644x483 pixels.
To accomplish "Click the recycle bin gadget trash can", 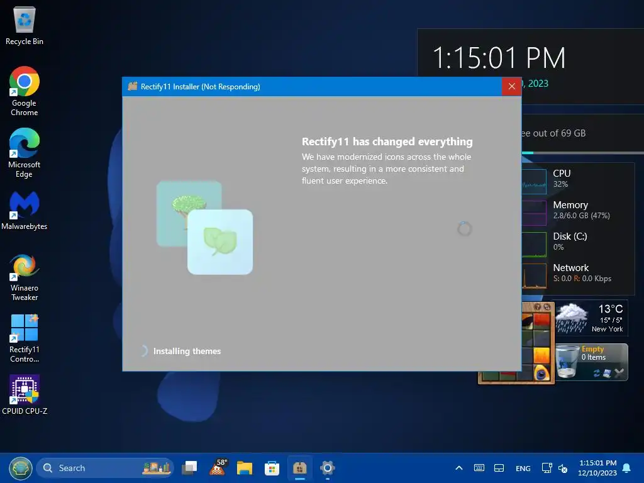I will [x=568, y=362].
